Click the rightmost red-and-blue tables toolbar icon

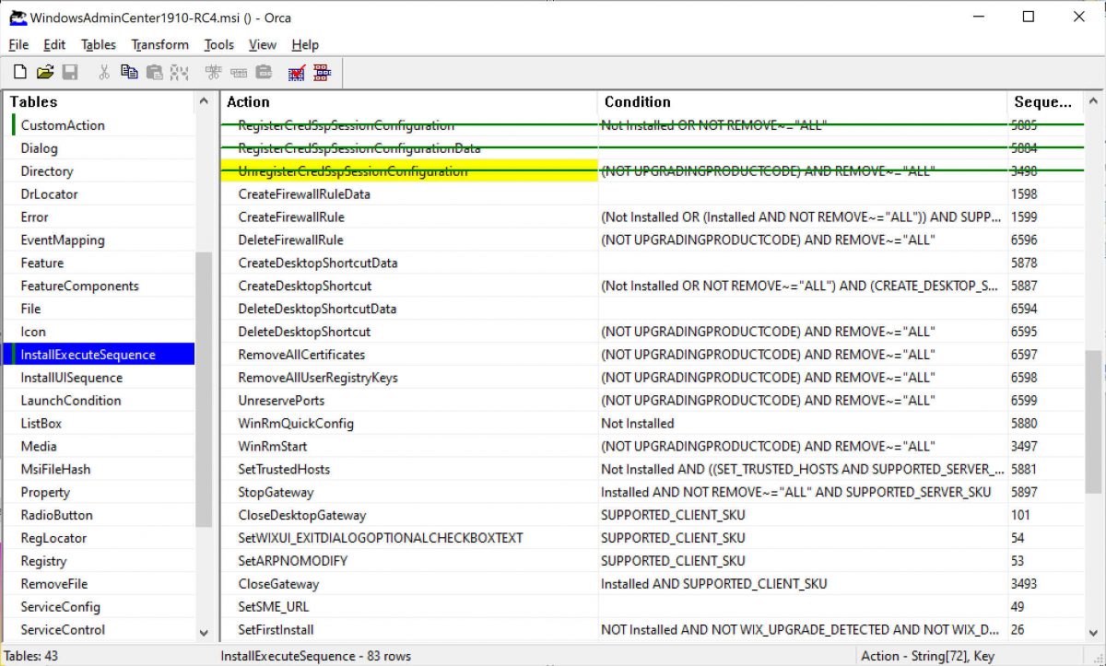pos(322,72)
